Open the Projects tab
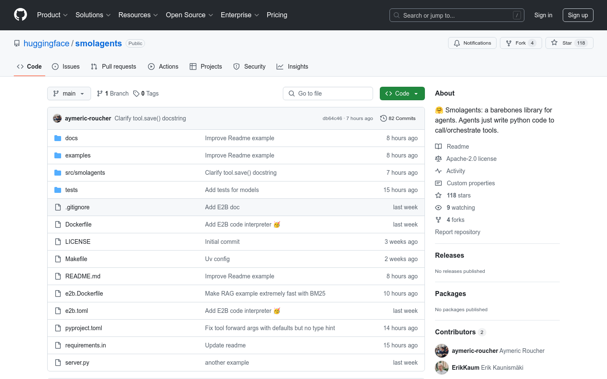The height and width of the screenshot is (379, 607). [206, 67]
